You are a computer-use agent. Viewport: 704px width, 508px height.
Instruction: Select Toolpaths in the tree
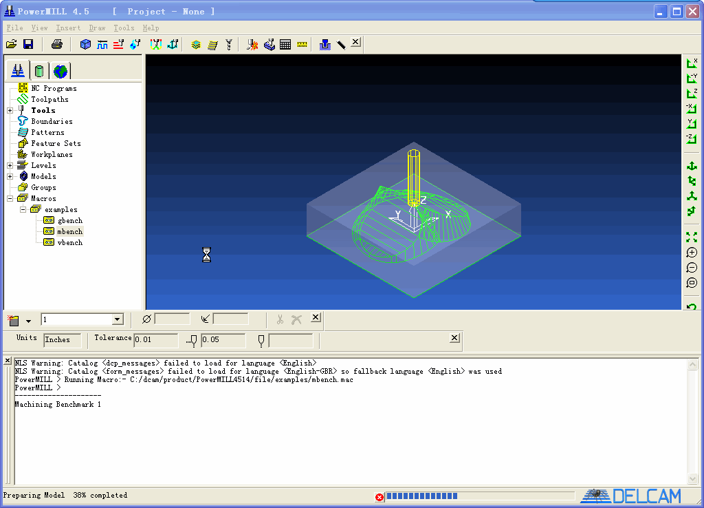click(49, 99)
